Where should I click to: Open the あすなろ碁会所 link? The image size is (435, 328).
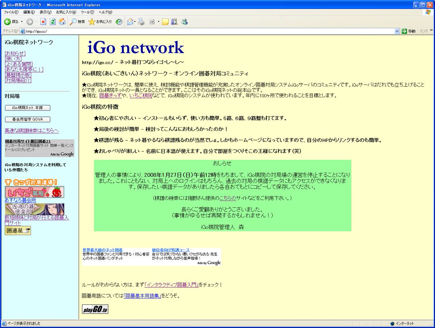[x=20, y=200]
